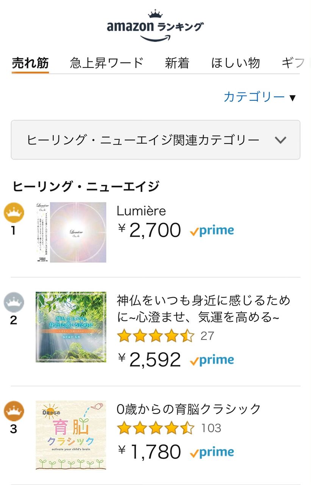Open the カテゴリー dropdown
Screen dimensions: 311x485
[x=259, y=97]
